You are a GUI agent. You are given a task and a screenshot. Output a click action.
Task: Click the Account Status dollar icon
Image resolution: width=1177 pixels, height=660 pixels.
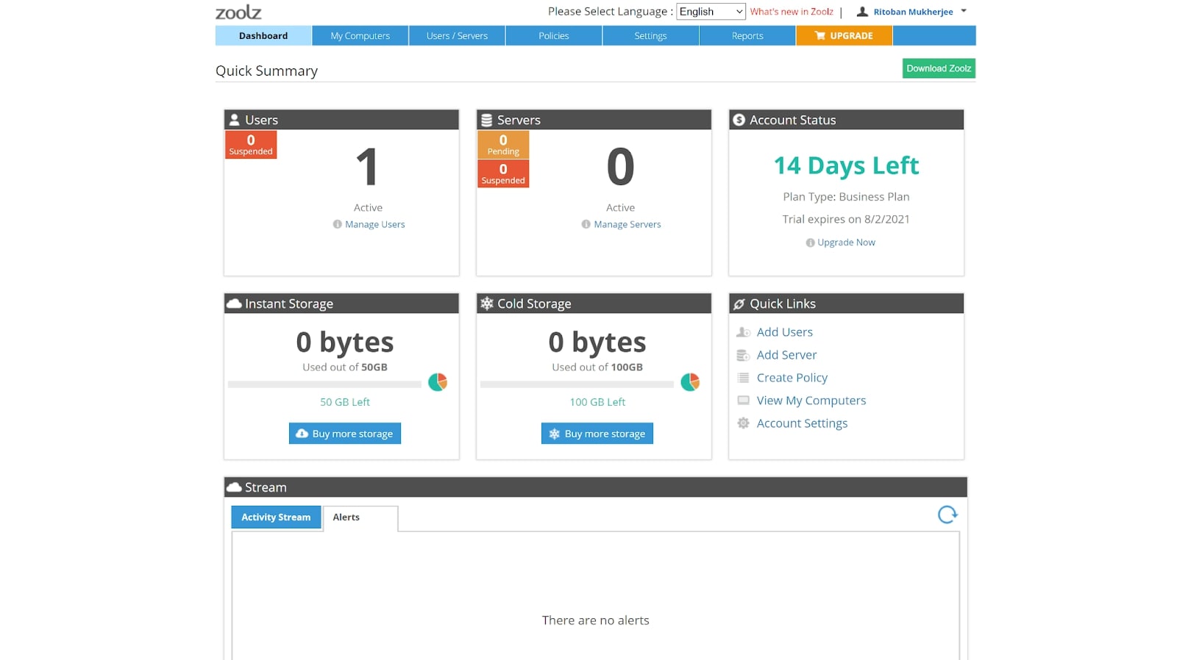pyautogui.click(x=739, y=120)
